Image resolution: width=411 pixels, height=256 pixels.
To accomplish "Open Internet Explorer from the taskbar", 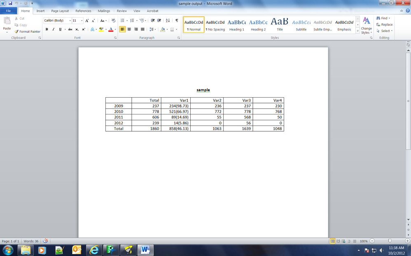I will (93, 250).
